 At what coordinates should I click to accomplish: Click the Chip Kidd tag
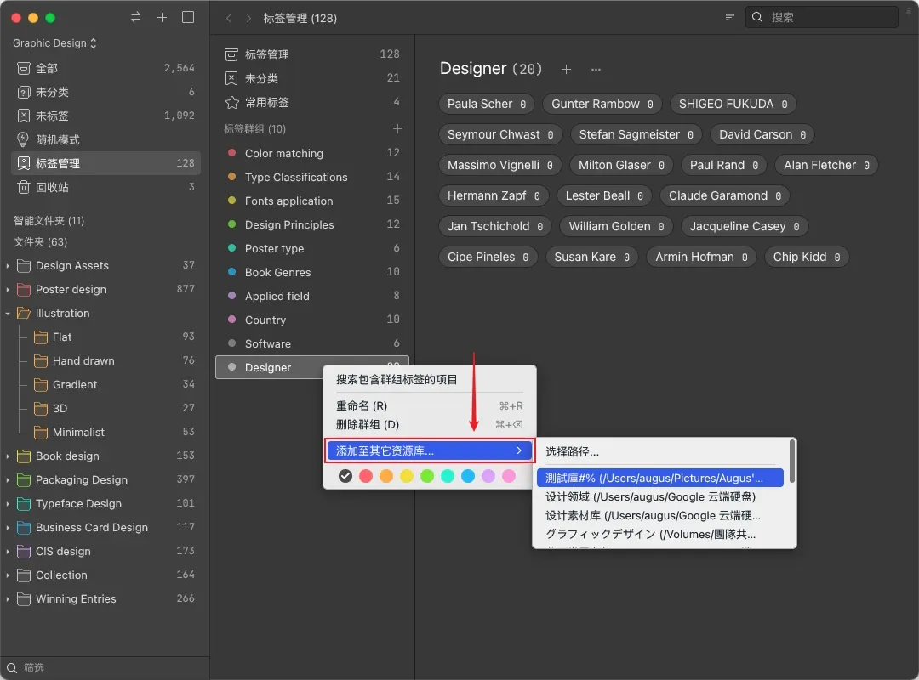[x=807, y=257]
